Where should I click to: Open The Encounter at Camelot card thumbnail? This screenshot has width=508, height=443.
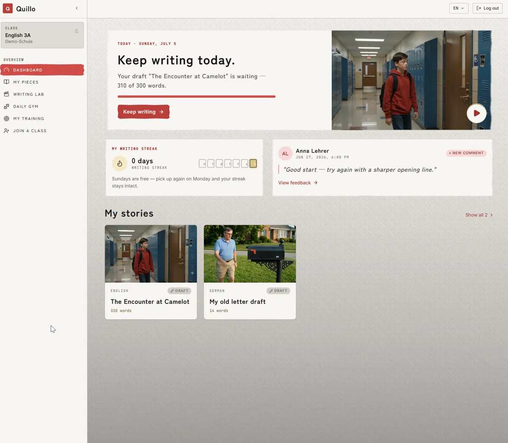151,254
